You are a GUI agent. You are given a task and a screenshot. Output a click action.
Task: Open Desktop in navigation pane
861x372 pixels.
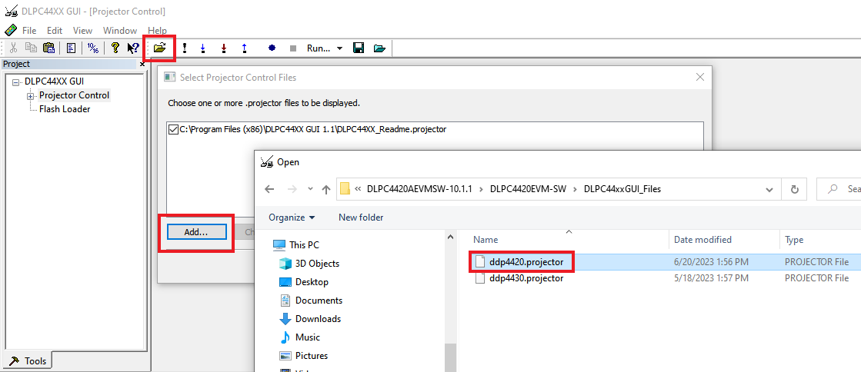tap(312, 282)
